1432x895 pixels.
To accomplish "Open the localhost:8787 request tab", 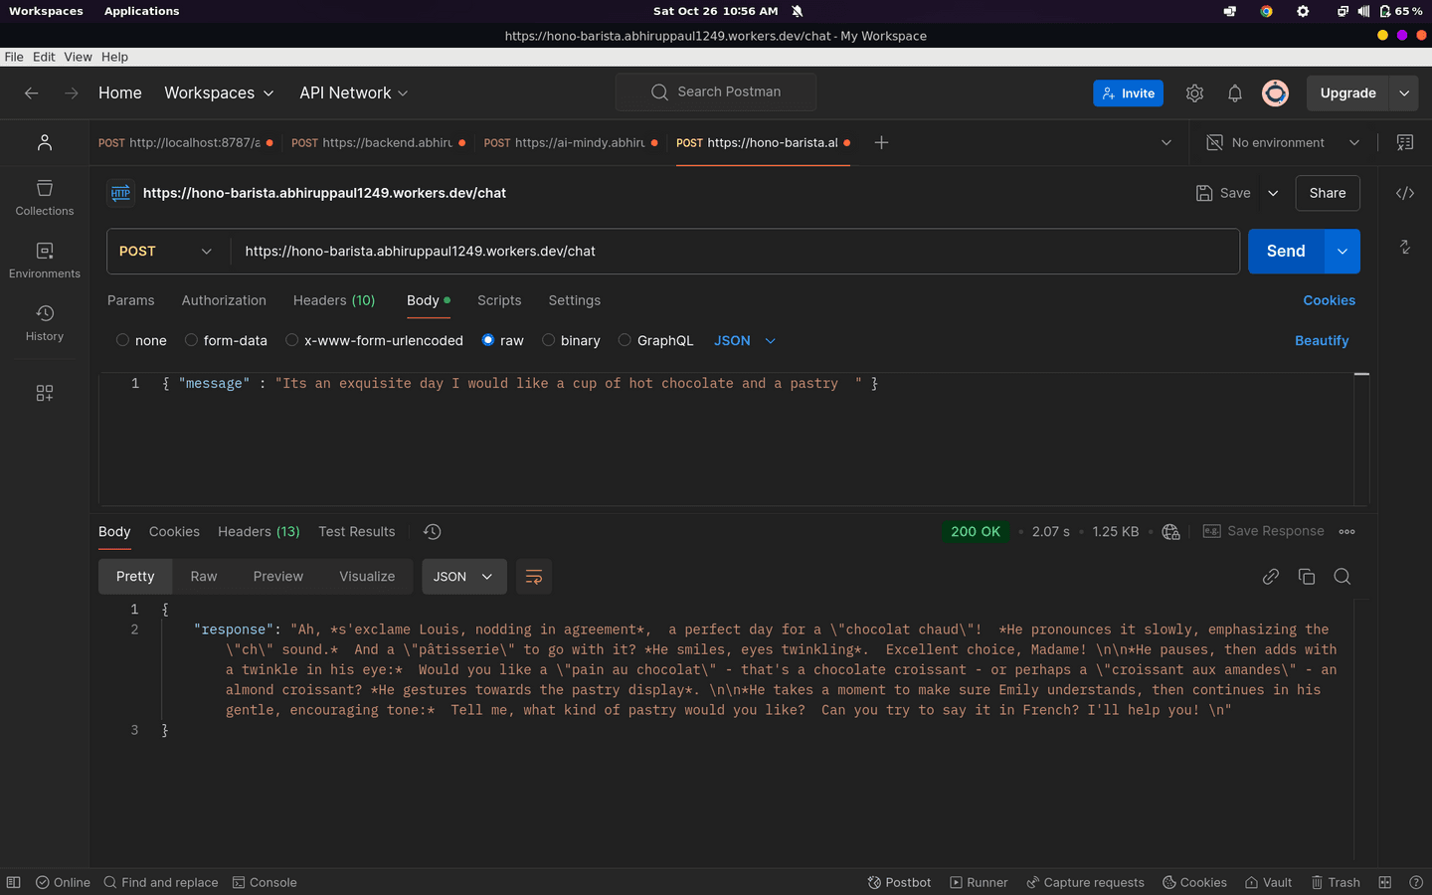I will click(185, 142).
